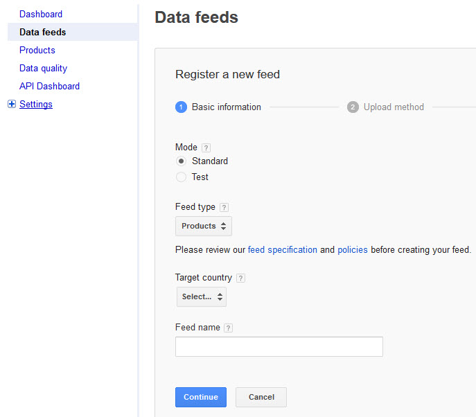Click inside the Feed name text field
Image resolution: width=476 pixels, height=417 pixels.
coord(279,346)
